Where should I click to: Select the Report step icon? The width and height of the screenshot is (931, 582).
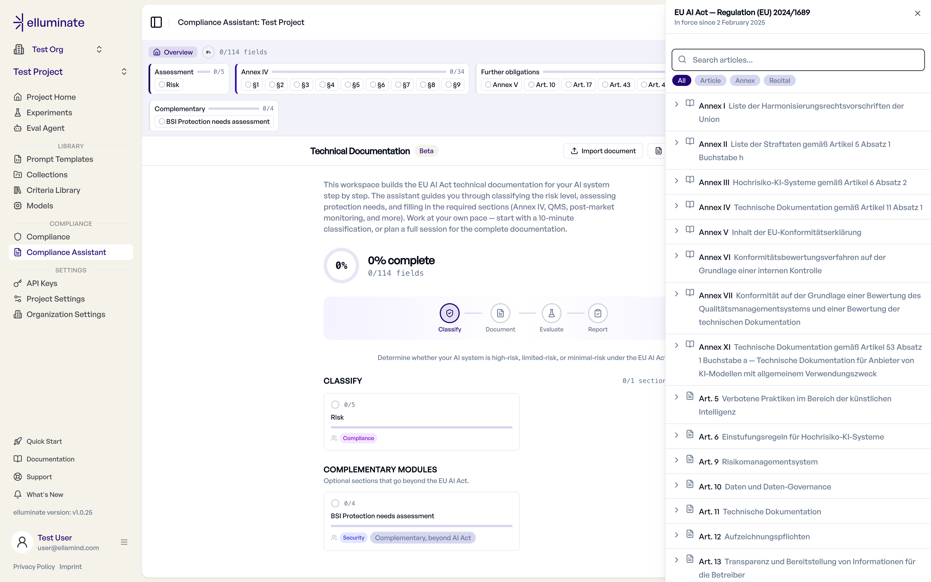coord(597,313)
